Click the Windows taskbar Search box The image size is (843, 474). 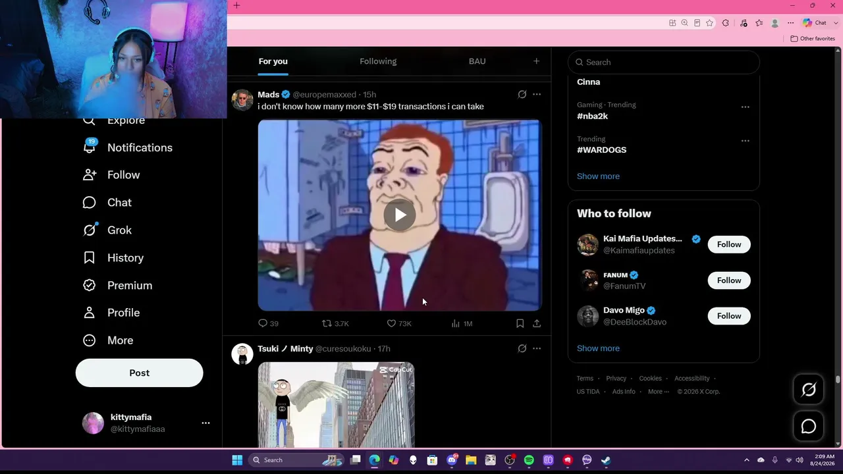pyautogui.click(x=297, y=460)
